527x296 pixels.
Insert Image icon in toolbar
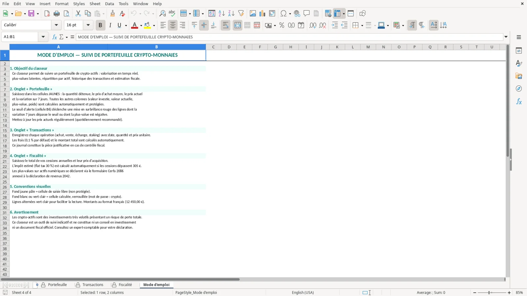point(253,13)
